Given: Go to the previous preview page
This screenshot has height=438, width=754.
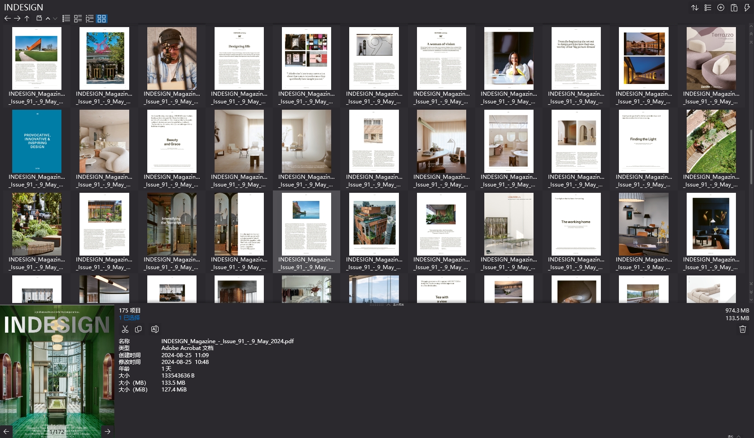Looking at the screenshot, I should click(x=6, y=431).
